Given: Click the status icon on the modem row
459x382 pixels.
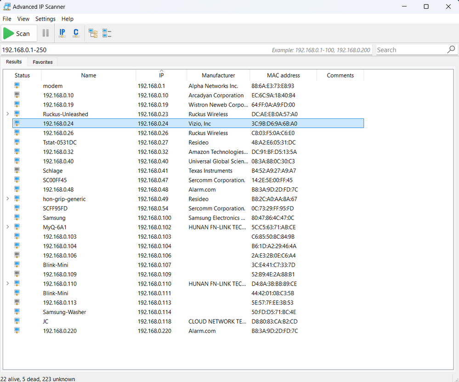Looking at the screenshot, I should [17, 86].
